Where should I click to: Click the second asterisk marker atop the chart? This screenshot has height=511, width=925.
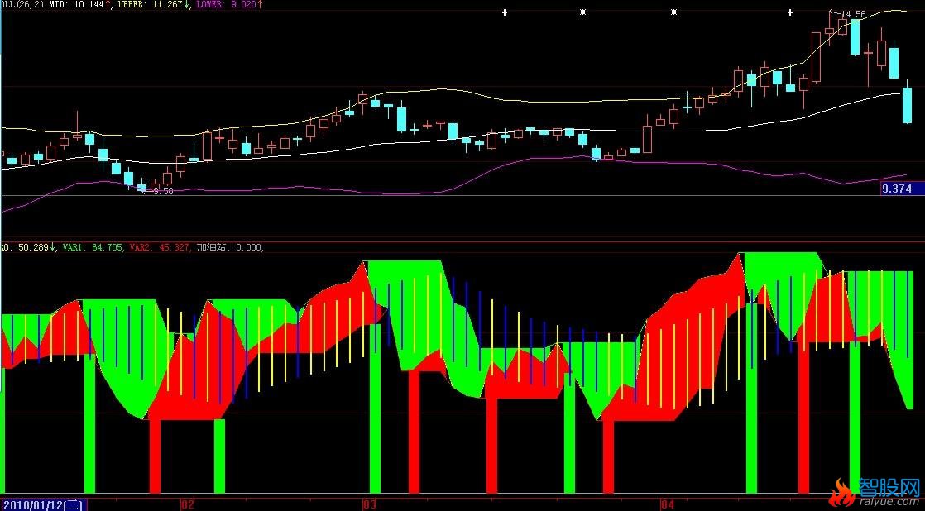[x=673, y=12]
